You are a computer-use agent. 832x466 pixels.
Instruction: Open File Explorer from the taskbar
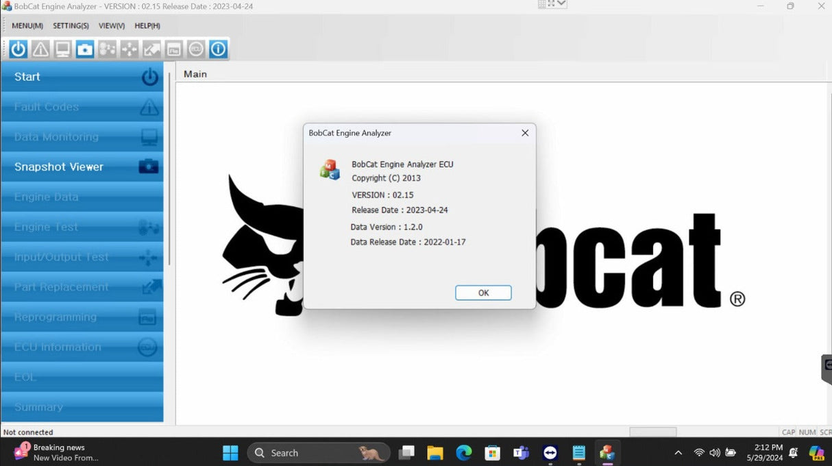coord(435,453)
